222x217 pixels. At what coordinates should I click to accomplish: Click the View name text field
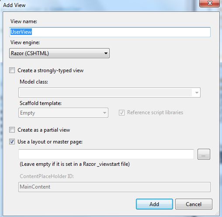point(110,32)
